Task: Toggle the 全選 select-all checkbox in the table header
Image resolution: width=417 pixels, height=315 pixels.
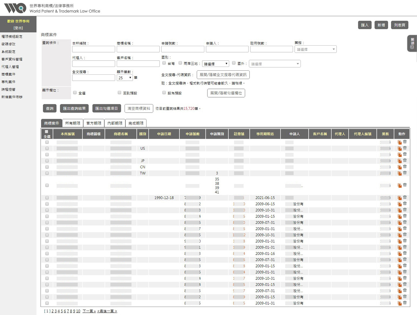Action: click(x=47, y=131)
